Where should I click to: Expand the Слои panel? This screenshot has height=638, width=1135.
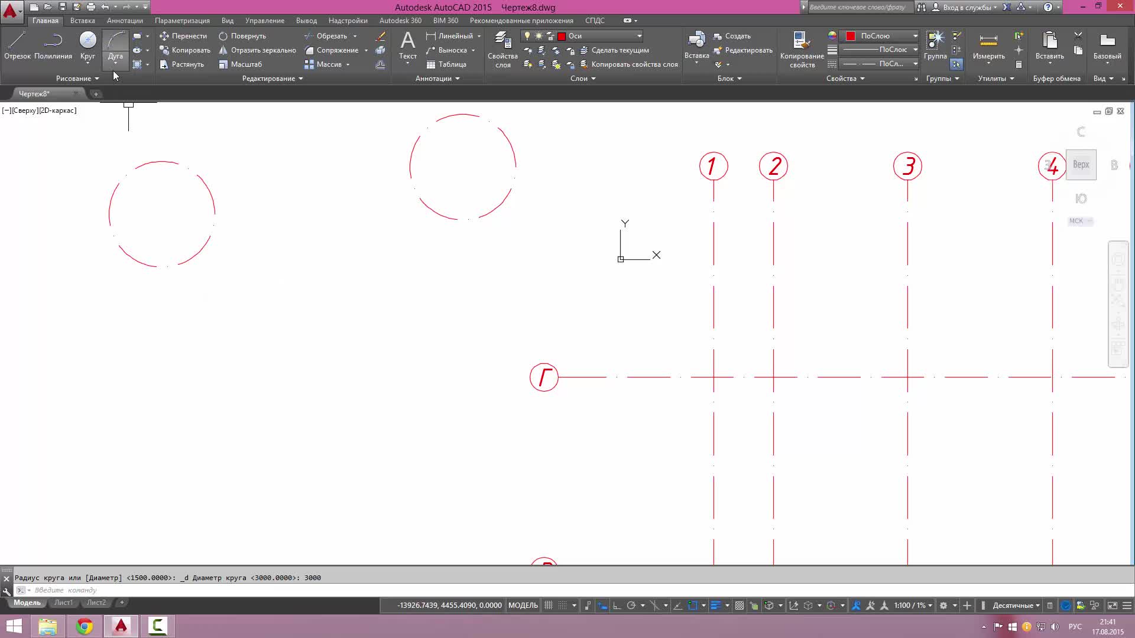pyautogui.click(x=583, y=79)
